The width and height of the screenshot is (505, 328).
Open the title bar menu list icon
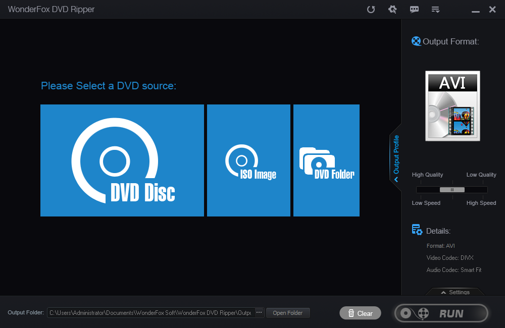[x=435, y=9]
